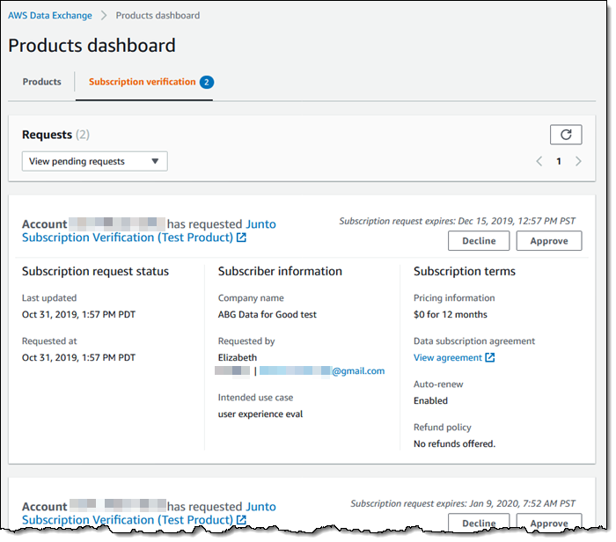The height and width of the screenshot is (542, 616).
Task: Open the View pending requests dropdown
Action: pos(94,162)
